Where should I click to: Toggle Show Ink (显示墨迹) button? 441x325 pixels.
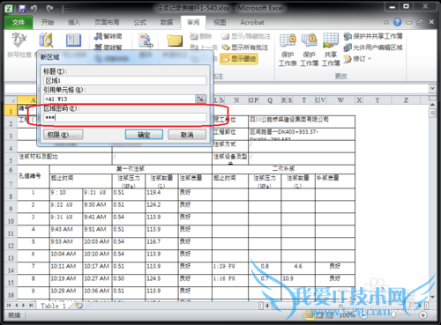pos(239,59)
